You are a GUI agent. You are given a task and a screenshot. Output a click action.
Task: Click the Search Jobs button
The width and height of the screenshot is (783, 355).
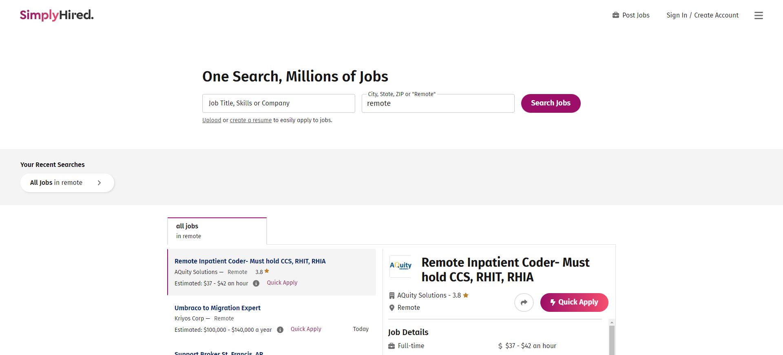pyautogui.click(x=551, y=103)
